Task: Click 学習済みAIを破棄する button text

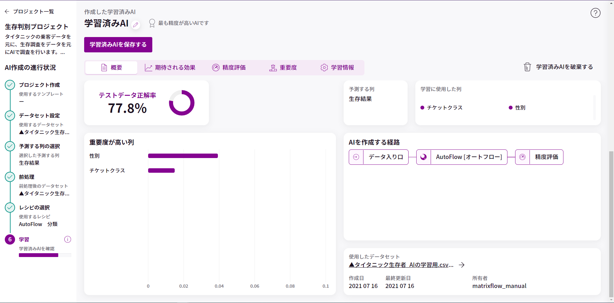Action: click(564, 67)
